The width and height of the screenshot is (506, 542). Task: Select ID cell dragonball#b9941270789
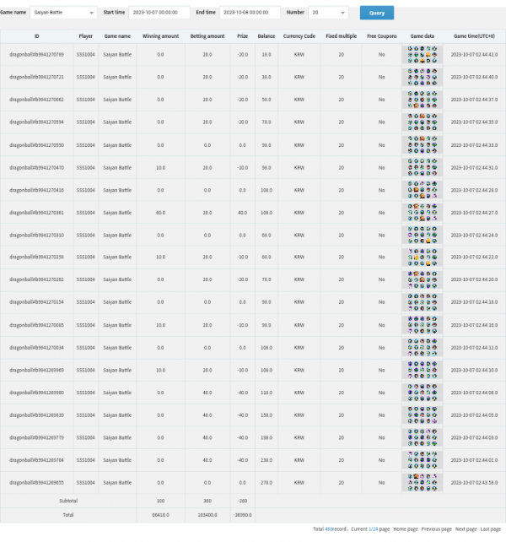coord(36,55)
